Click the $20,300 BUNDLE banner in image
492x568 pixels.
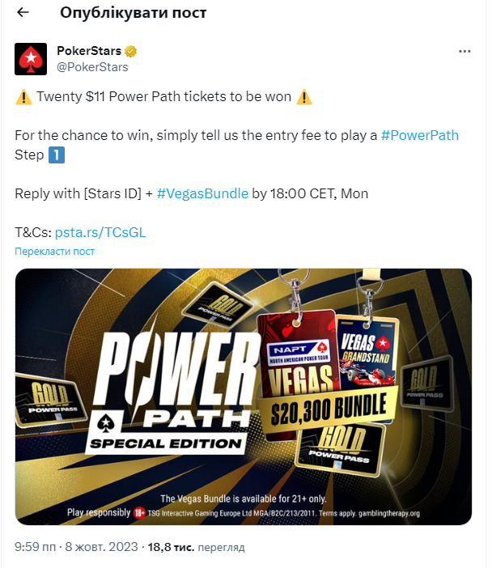coord(328,409)
